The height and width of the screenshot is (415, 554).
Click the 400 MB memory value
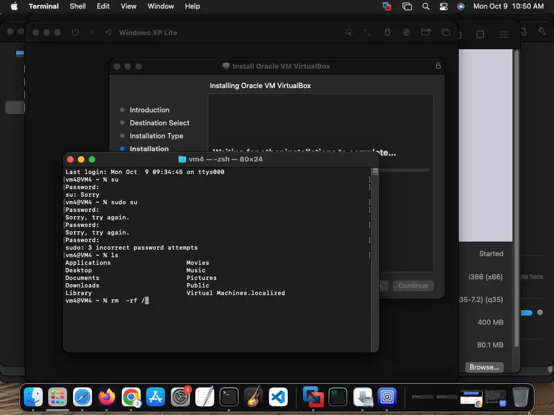coord(490,322)
